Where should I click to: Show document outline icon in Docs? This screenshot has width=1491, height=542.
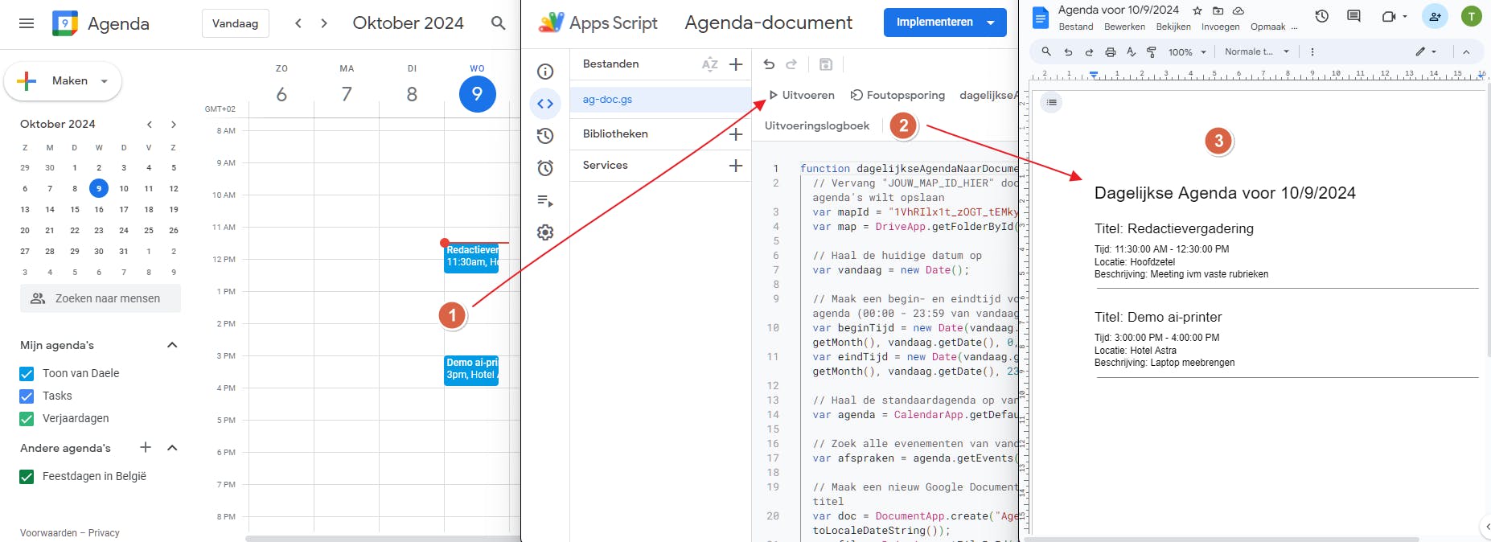pos(1051,102)
